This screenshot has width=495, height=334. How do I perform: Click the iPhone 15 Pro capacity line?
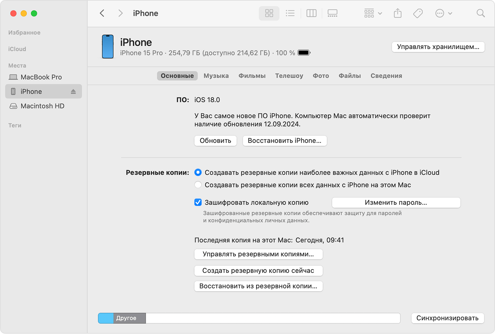coord(208,53)
